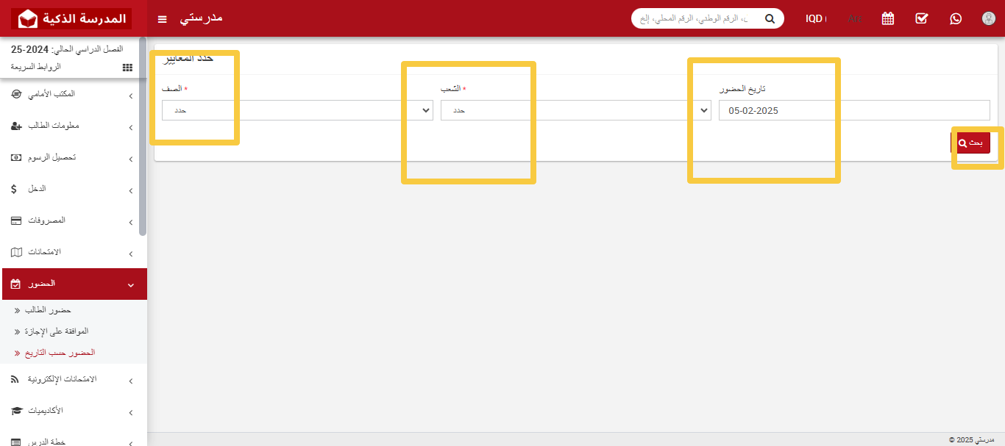Open quick links grid icon

coord(127,67)
